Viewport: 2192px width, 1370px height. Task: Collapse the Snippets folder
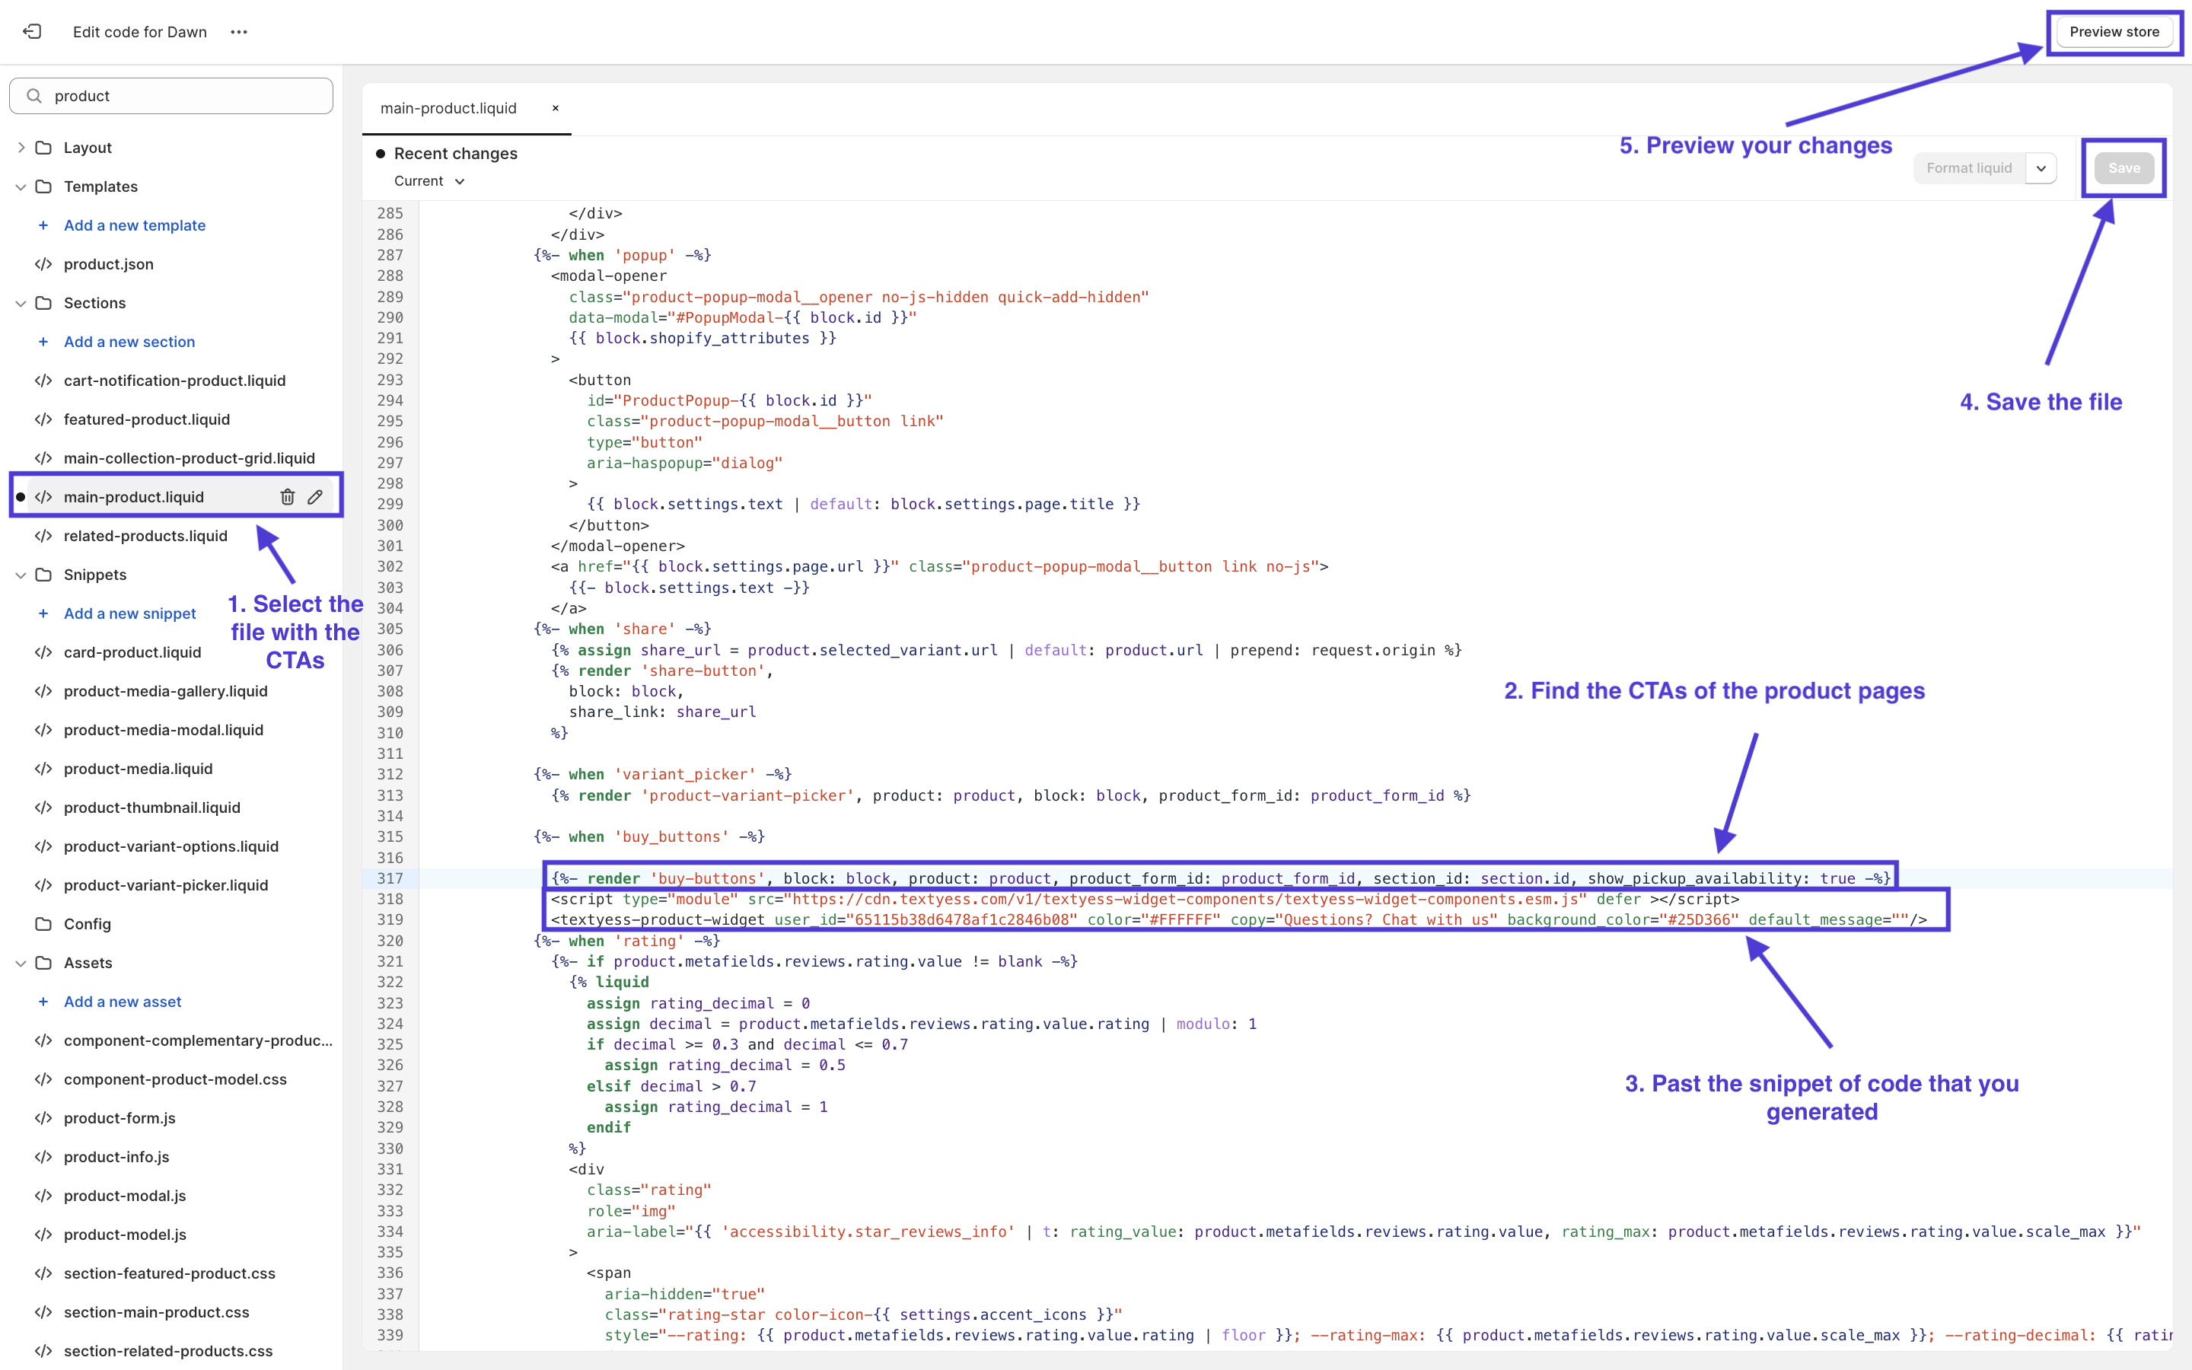click(x=21, y=575)
